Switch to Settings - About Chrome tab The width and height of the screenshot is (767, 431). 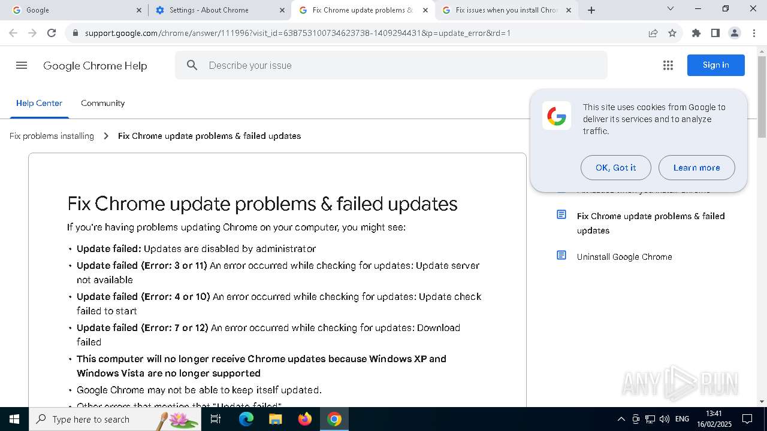219,10
